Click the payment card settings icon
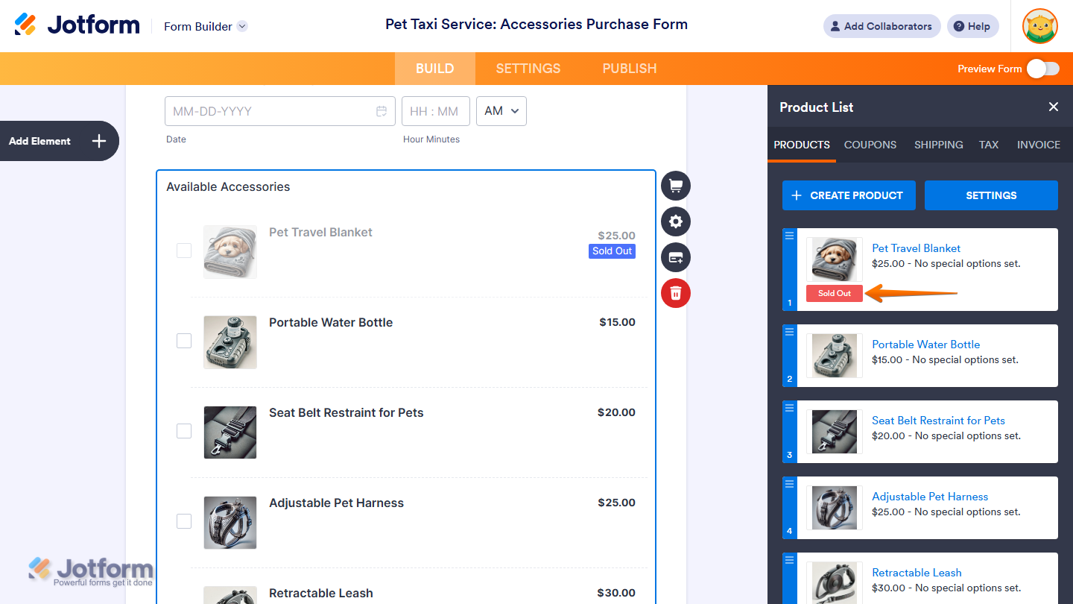1073x604 pixels. (x=676, y=257)
